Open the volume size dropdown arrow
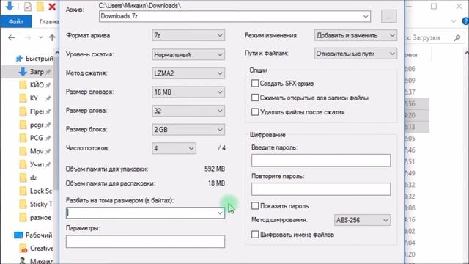 pos(220,213)
